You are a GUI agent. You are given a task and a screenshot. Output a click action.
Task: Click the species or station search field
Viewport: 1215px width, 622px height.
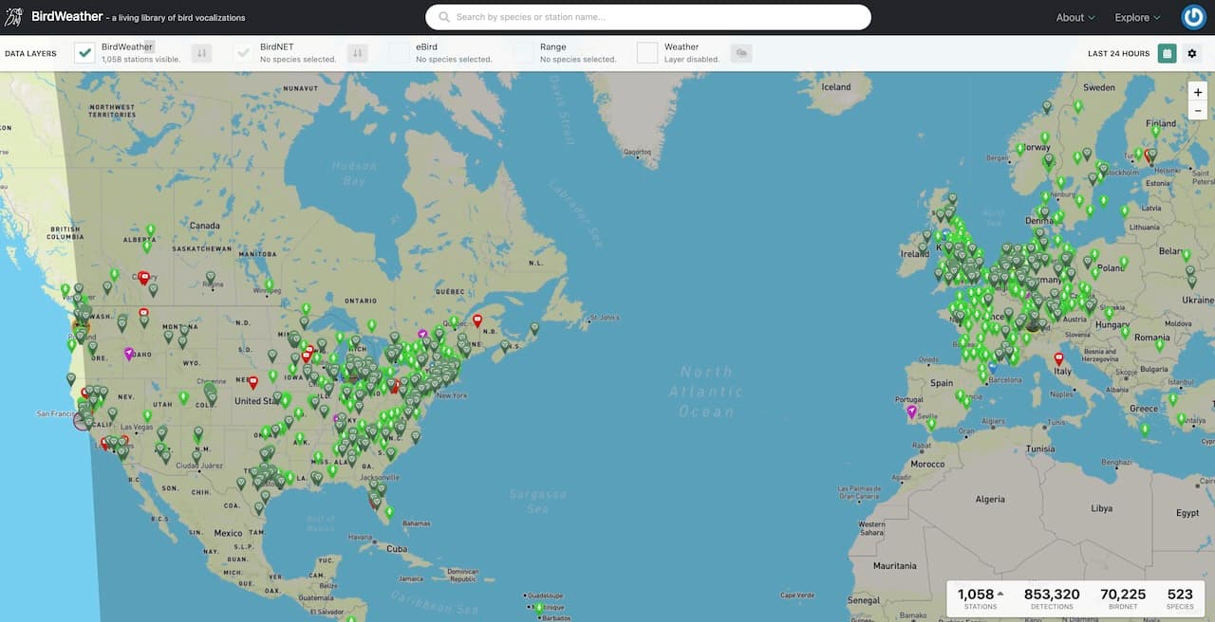pos(648,17)
